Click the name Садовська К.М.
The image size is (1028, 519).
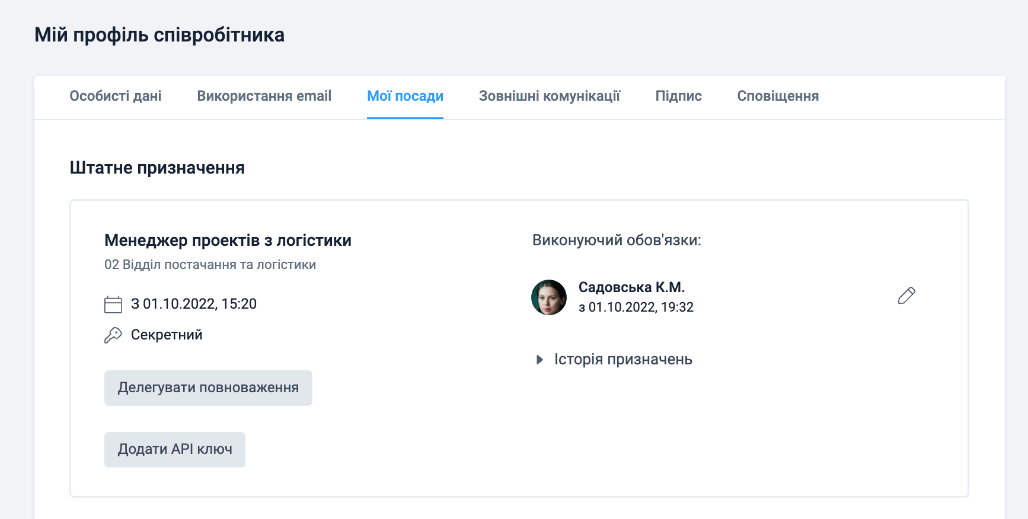pyautogui.click(x=631, y=287)
